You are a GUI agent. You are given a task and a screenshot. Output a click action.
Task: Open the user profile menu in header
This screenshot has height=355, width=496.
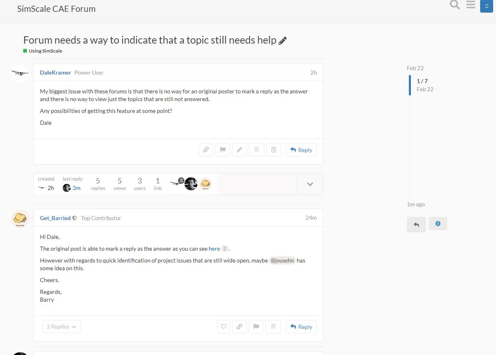point(487,6)
